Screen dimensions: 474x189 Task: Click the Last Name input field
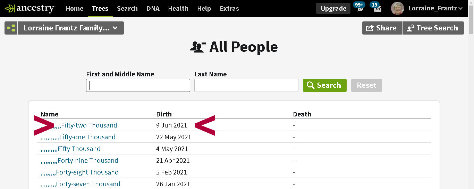click(246, 85)
